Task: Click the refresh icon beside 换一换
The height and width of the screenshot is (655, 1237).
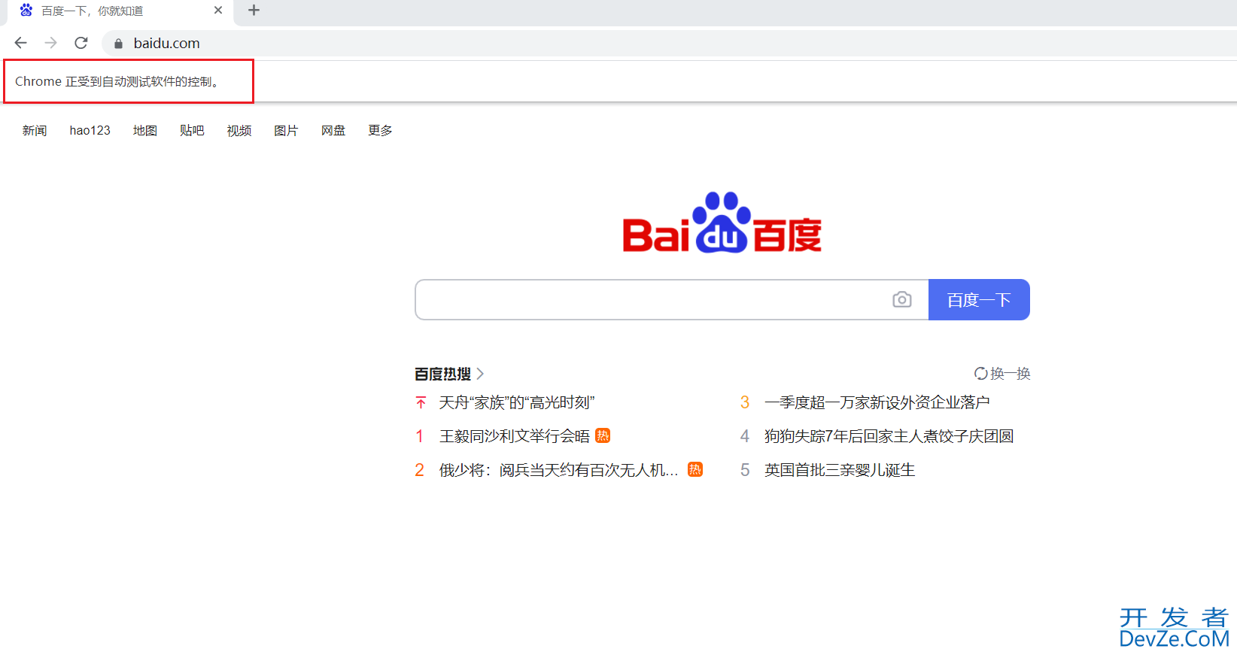Action: (x=981, y=374)
